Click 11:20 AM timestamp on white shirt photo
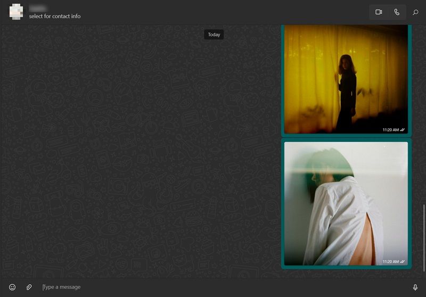This screenshot has width=426, height=297. 391,262
